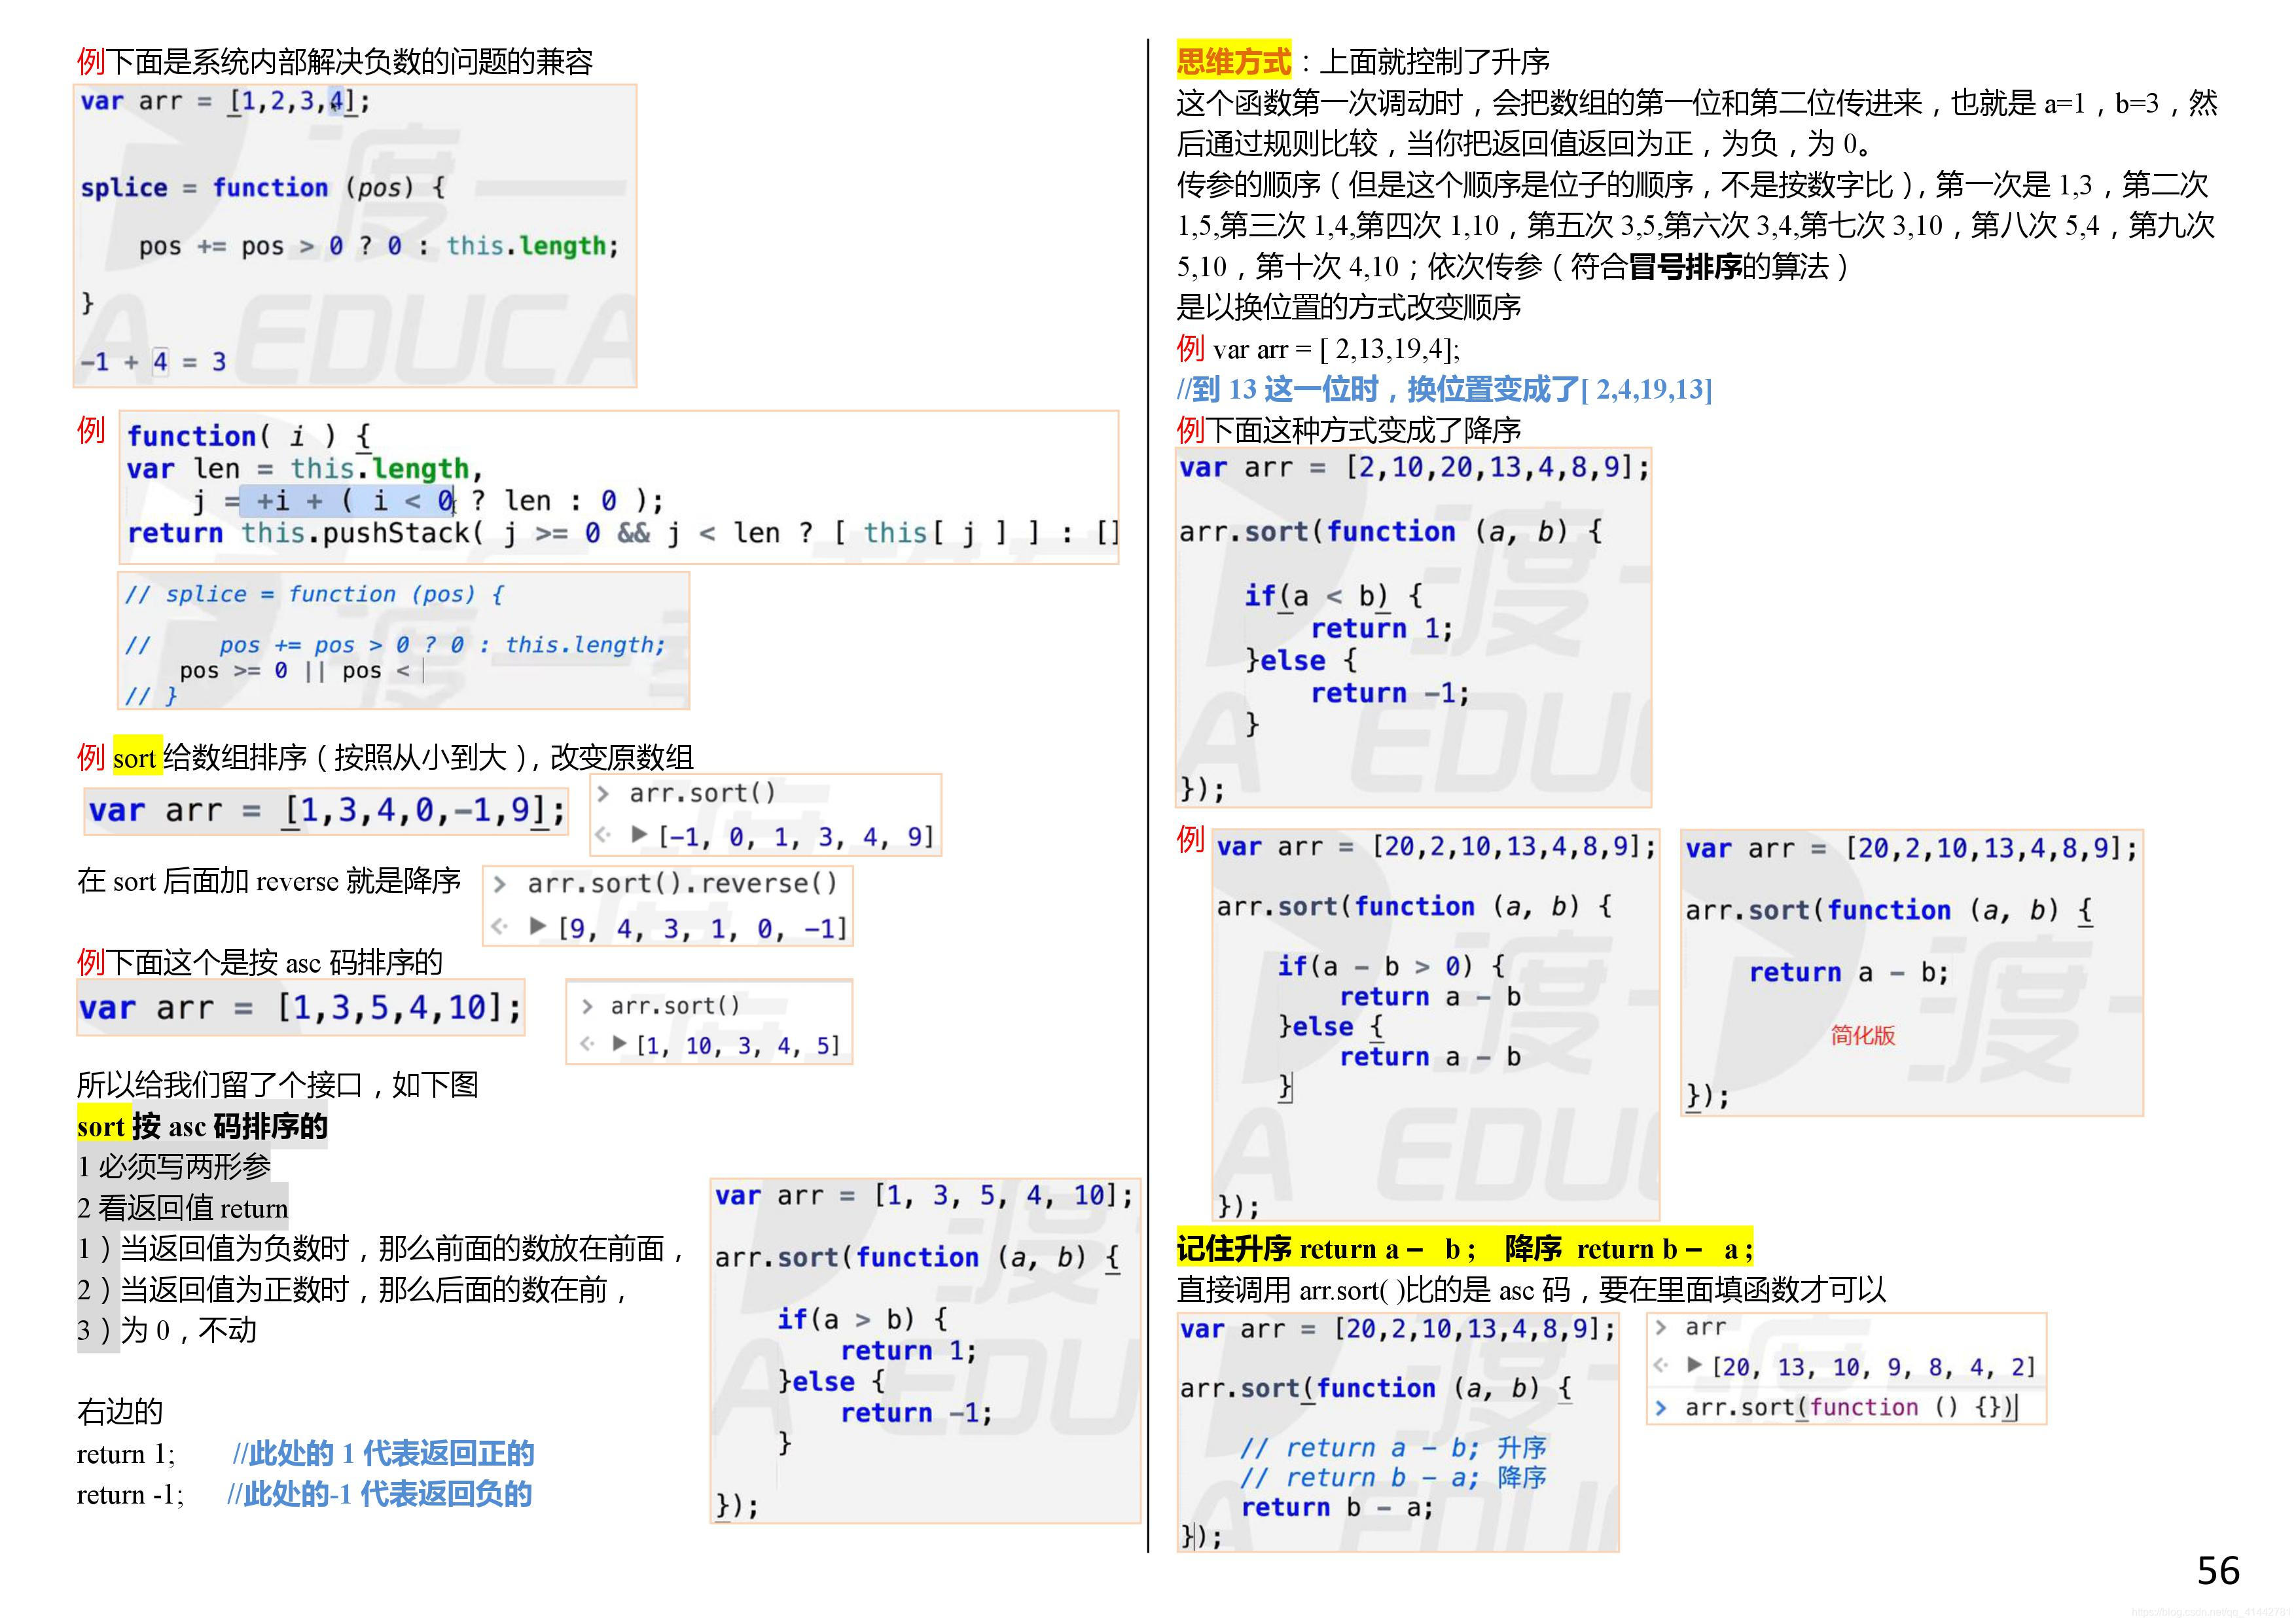
Task: Click the output arrow beside [20, 13, 10, 9, 8, 4, 2]
Action: [1661, 1364]
